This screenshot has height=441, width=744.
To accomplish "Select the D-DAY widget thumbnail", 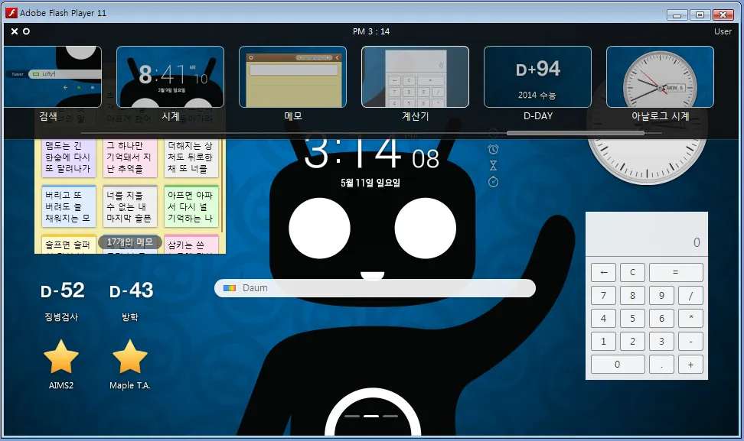I will point(537,76).
